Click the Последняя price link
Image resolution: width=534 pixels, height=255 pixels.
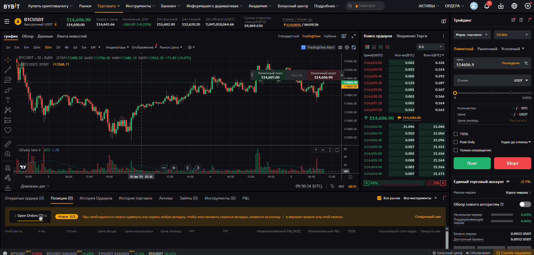[x=510, y=63]
